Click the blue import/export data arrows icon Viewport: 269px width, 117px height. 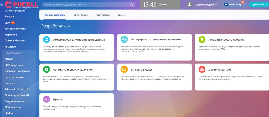pos(47,39)
